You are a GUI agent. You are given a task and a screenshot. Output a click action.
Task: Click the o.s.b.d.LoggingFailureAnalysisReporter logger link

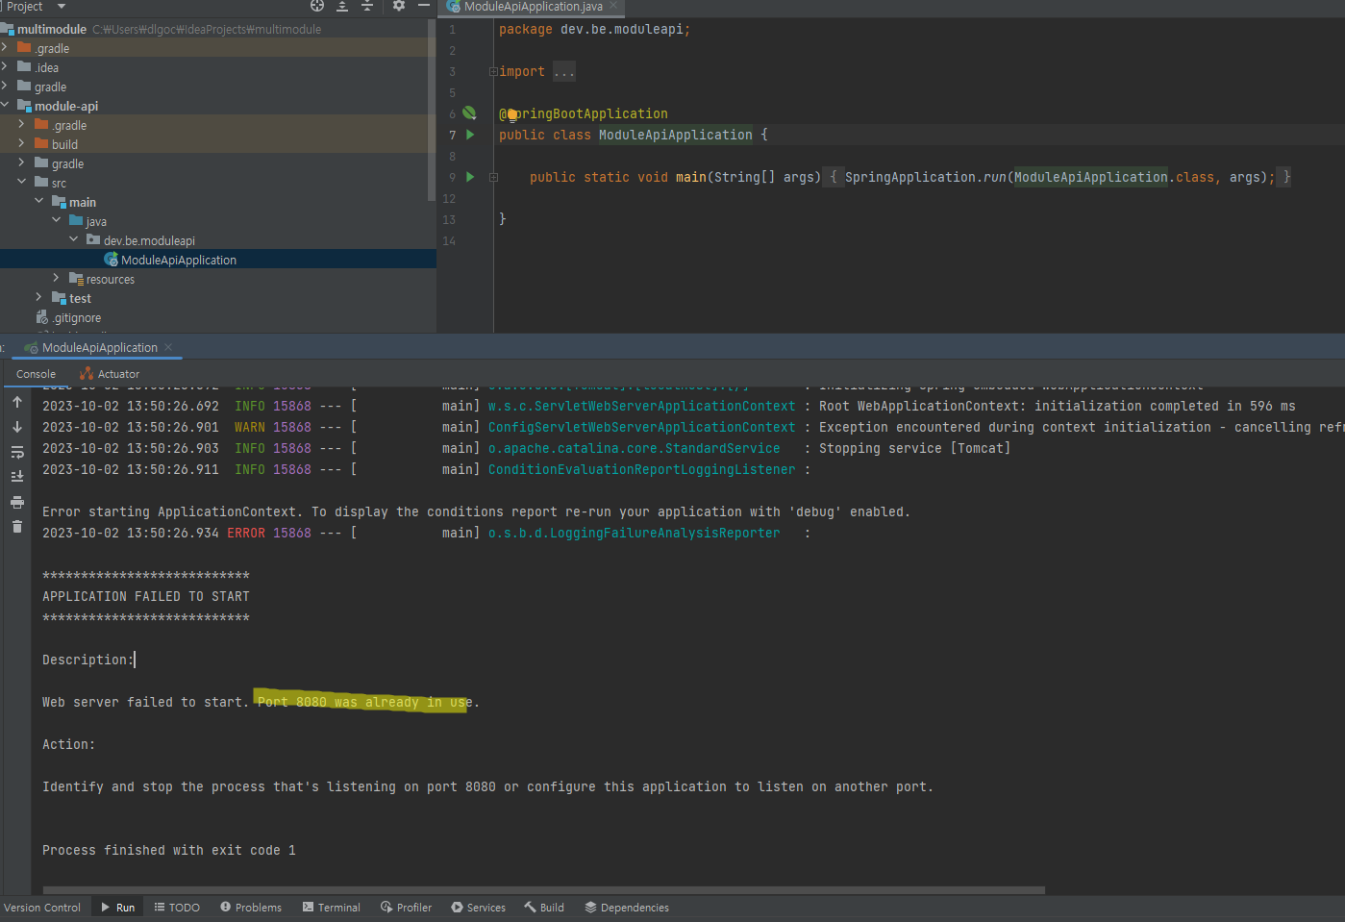(x=634, y=533)
